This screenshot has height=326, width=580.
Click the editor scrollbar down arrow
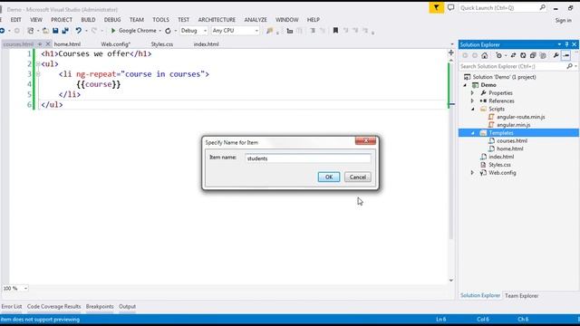451,281
